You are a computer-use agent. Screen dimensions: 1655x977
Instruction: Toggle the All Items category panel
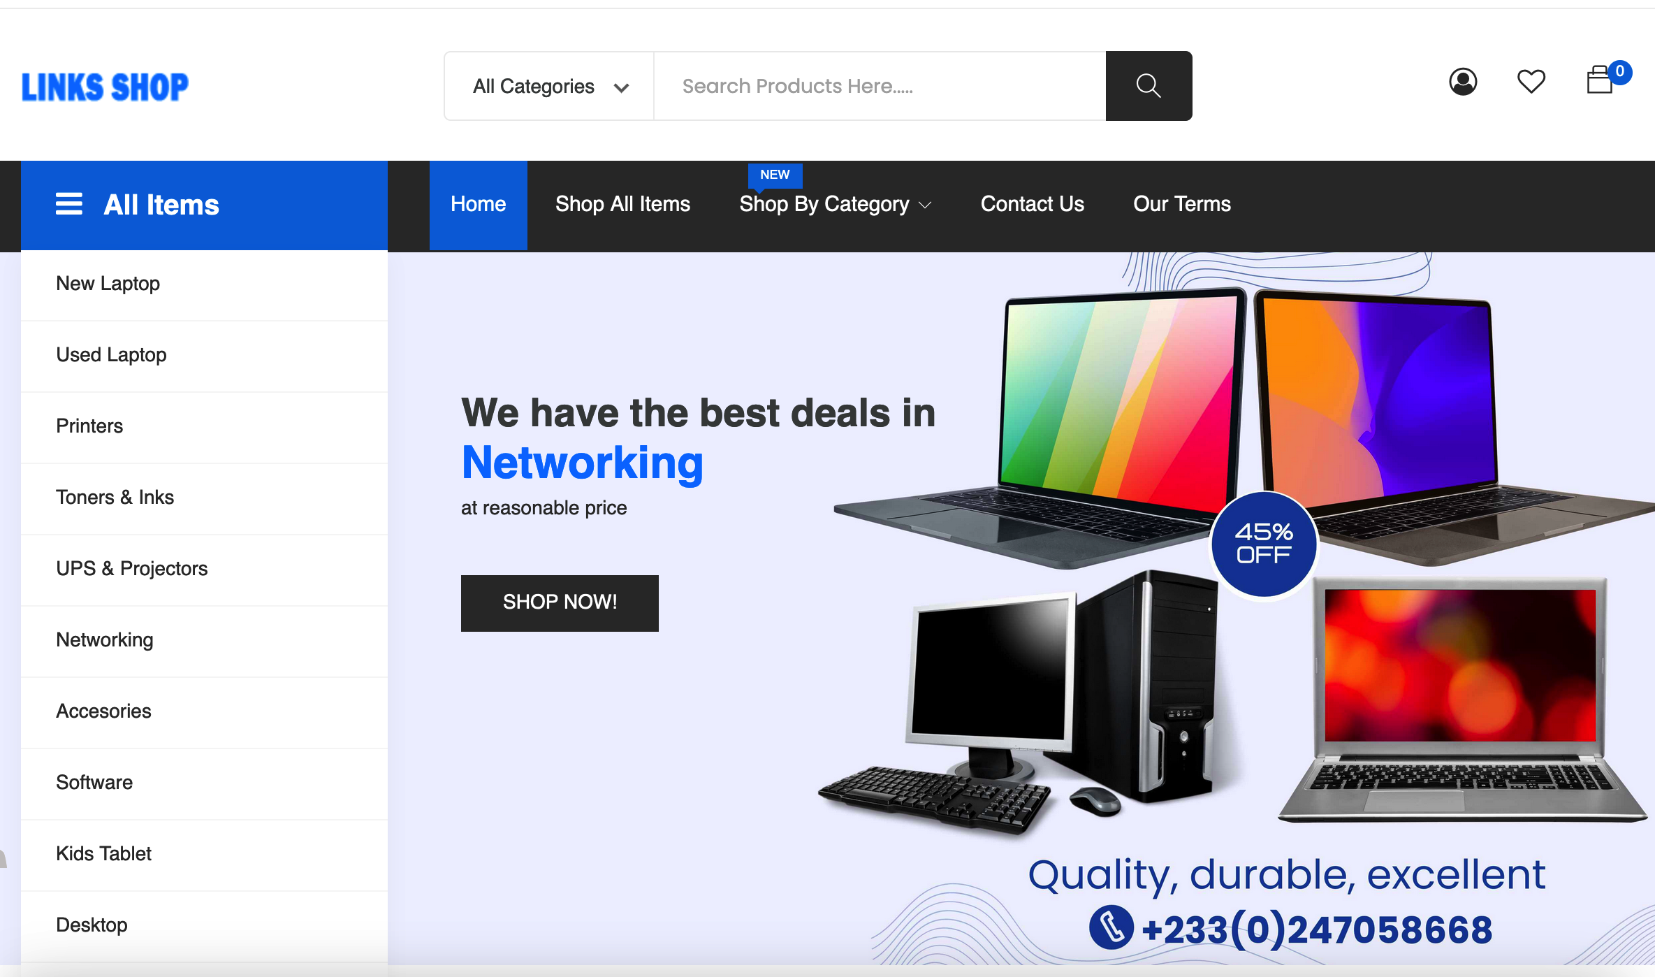[204, 205]
